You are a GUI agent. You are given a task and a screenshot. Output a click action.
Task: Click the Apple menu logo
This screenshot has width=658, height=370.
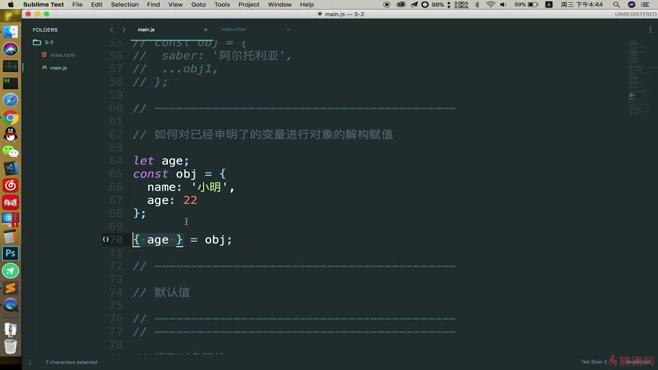11,4
